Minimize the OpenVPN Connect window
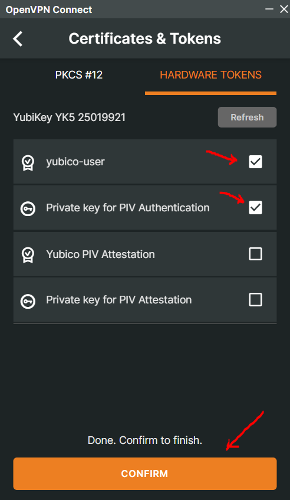The height and width of the screenshot is (500, 290). tap(269, 9)
